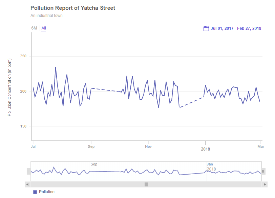Click the 250 value on Y axis

point(23,56)
